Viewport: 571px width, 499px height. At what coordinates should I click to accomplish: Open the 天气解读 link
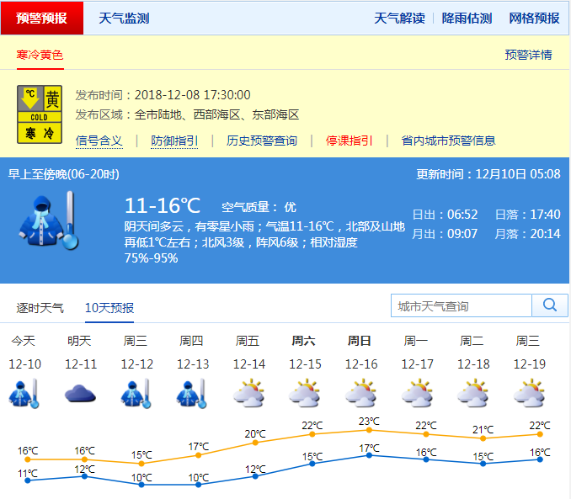pyautogui.click(x=399, y=18)
